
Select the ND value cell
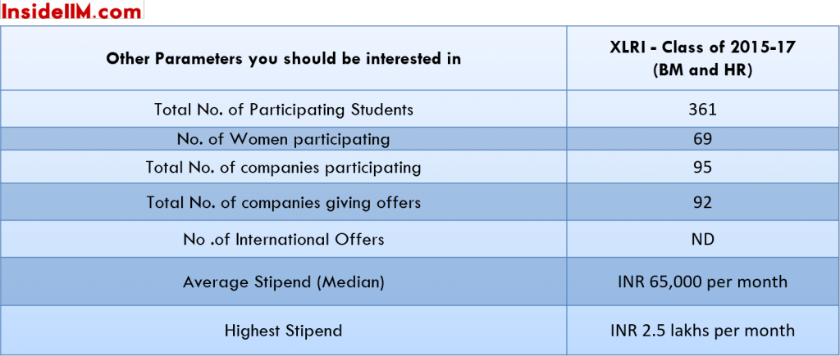pyautogui.click(x=702, y=239)
